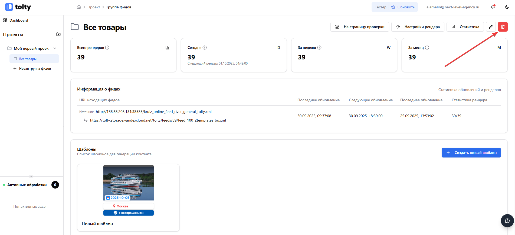Click the red trash delete button

click(x=503, y=27)
